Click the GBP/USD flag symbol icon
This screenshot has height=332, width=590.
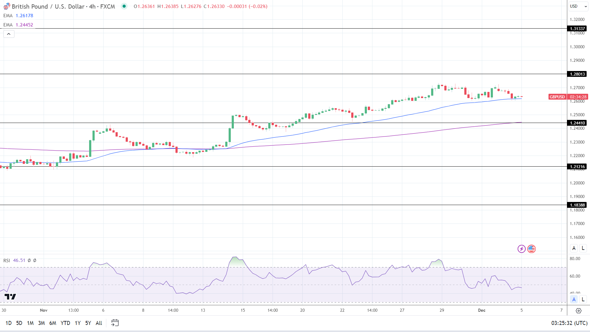tap(7, 6)
